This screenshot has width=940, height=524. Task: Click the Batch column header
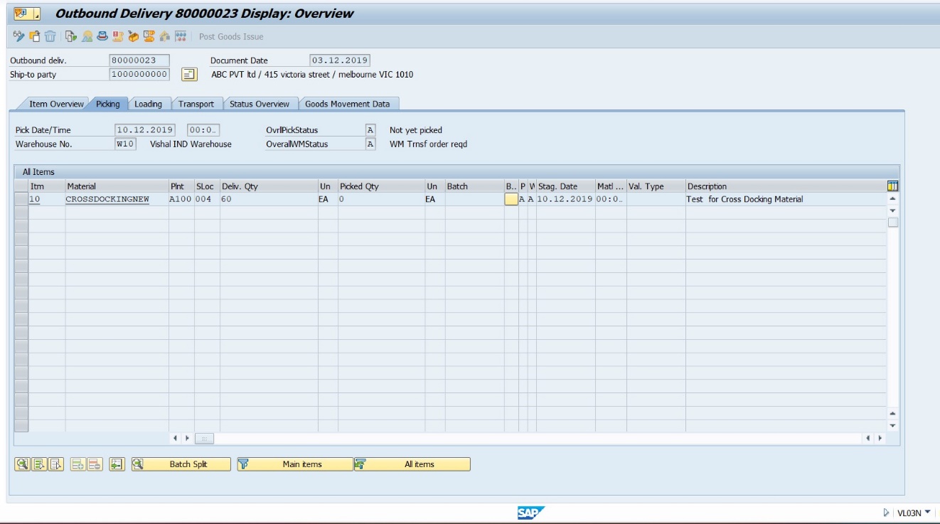474,186
